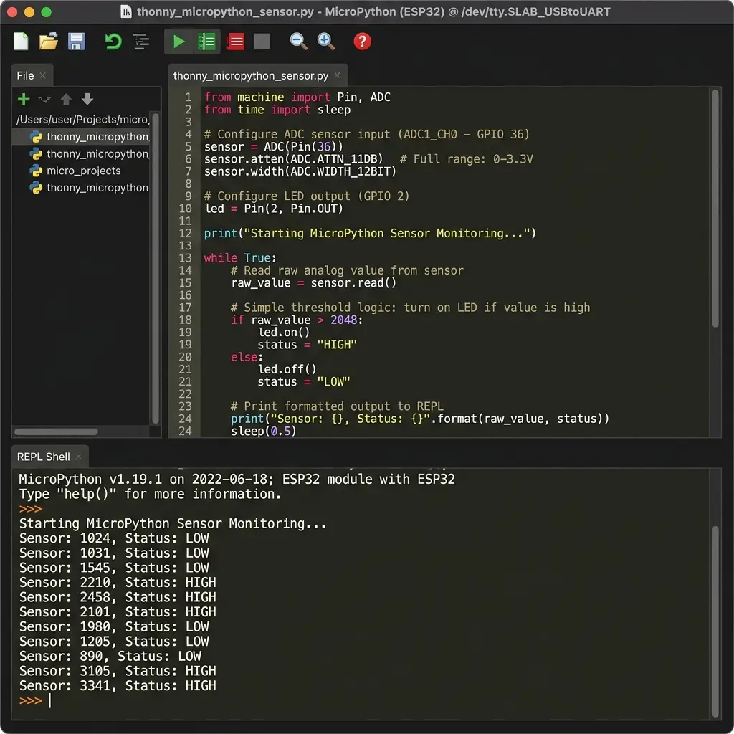Click the green list debug icon

[206, 42]
